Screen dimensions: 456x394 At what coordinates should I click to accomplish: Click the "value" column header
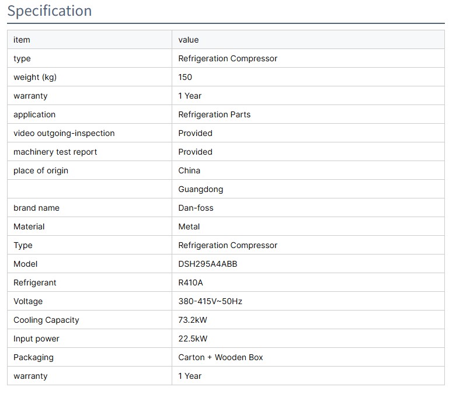click(188, 40)
